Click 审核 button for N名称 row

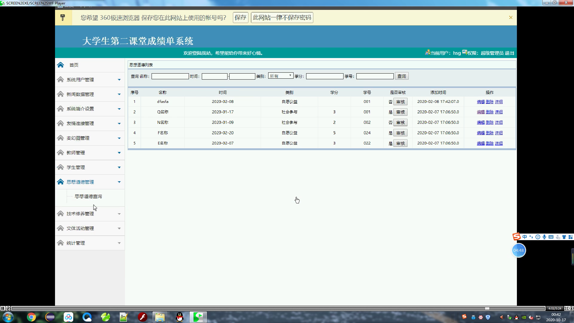click(400, 123)
